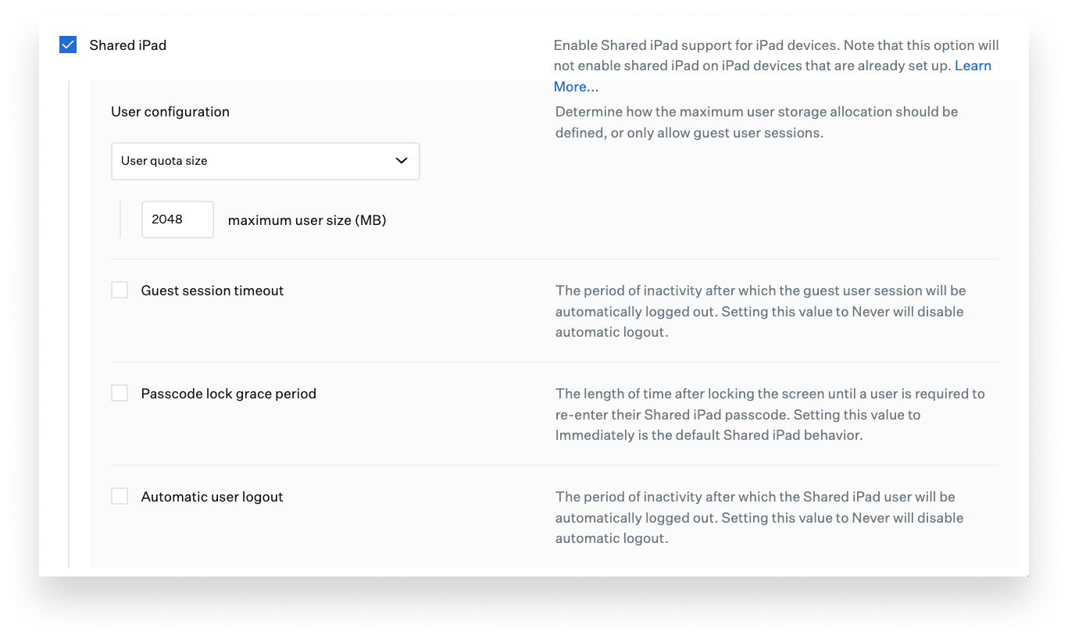This screenshot has width=1068, height=639.
Task: Click the re-enter Shared iPad passcode description
Action: (770, 414)
